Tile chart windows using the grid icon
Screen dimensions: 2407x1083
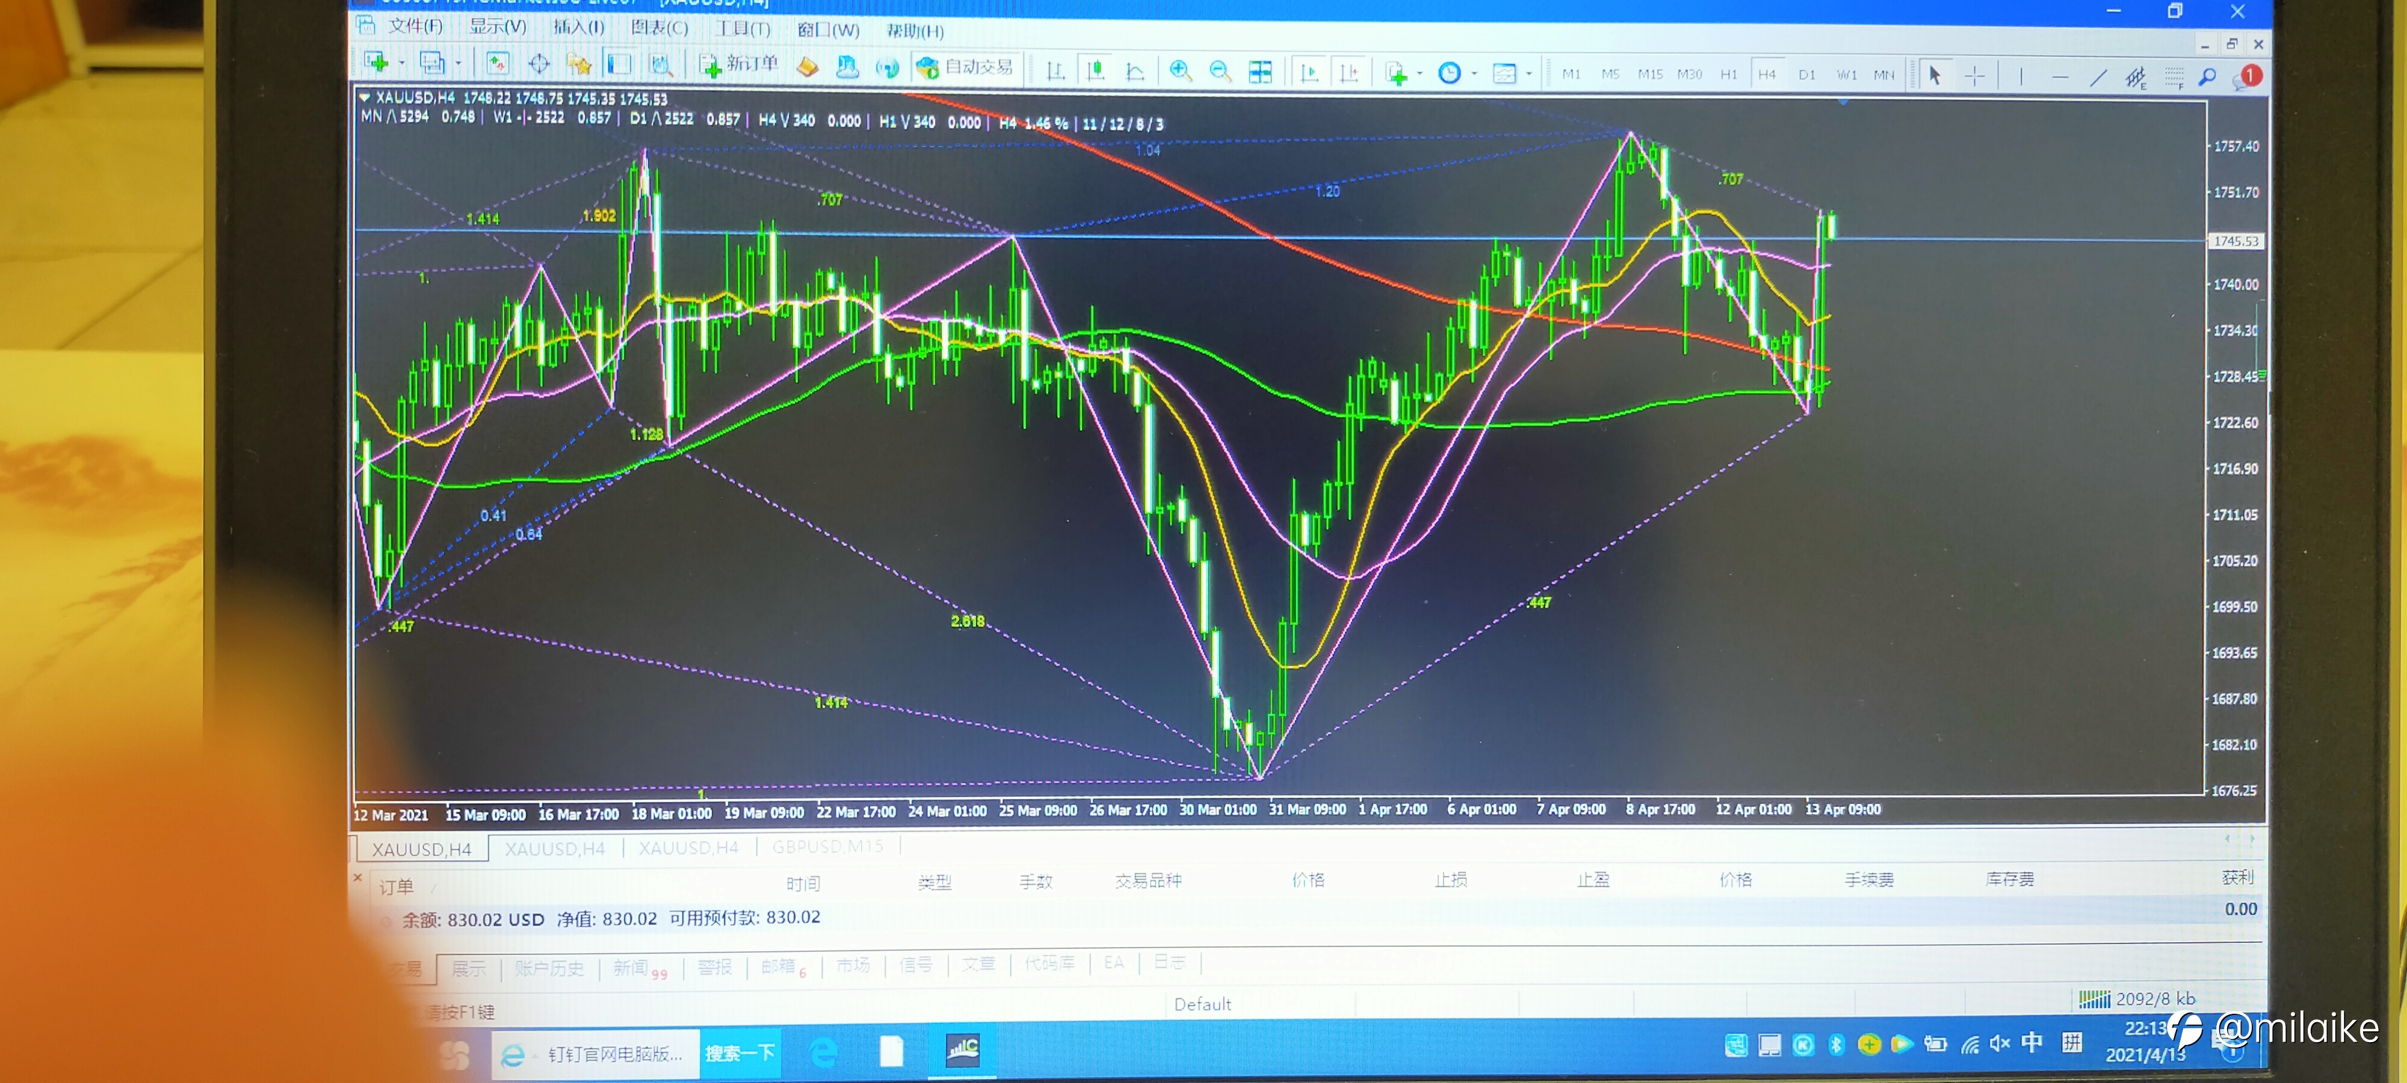pyautogui.click(x=1261, y=72)
